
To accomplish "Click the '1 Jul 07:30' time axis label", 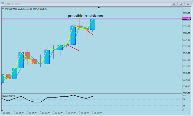I will pos(71,113).
